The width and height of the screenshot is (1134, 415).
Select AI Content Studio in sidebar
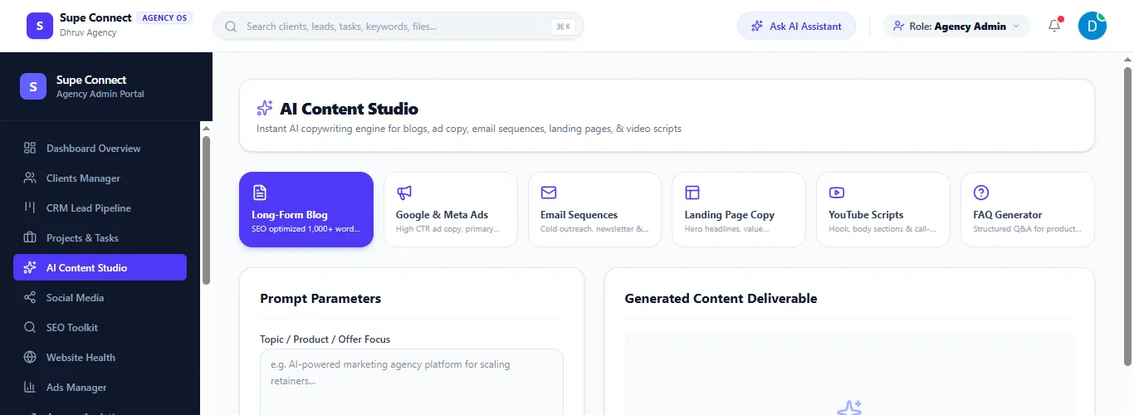pos(100,268)
